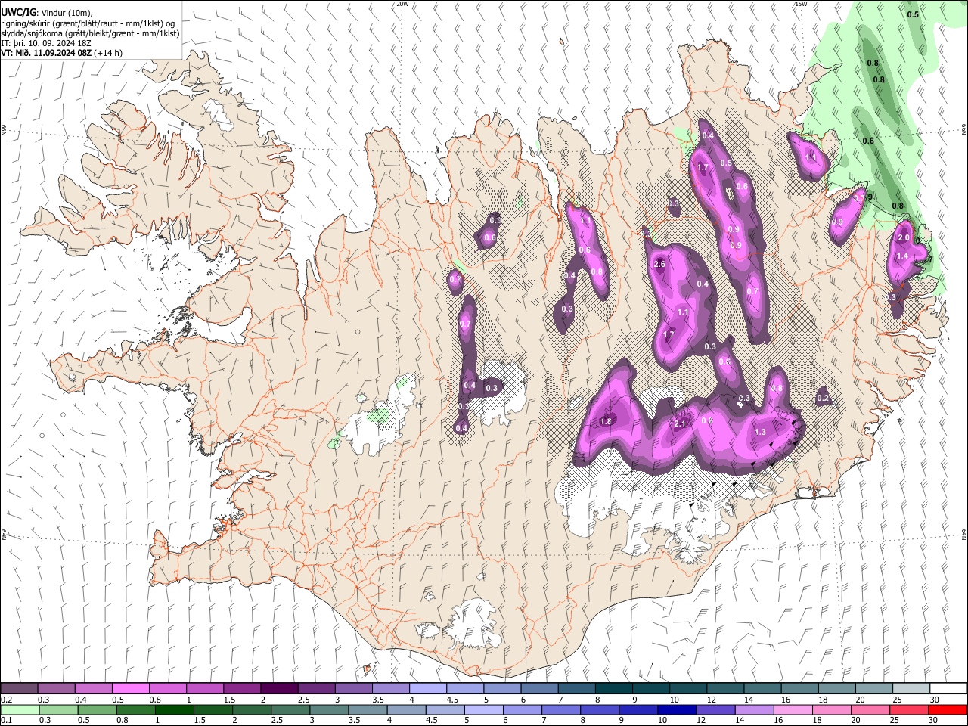Viewport: 968px width, 726px height.
Task: Select the 12 teal swatch in upper legend row
Action: pyautogui.click(x=726, y=689)
